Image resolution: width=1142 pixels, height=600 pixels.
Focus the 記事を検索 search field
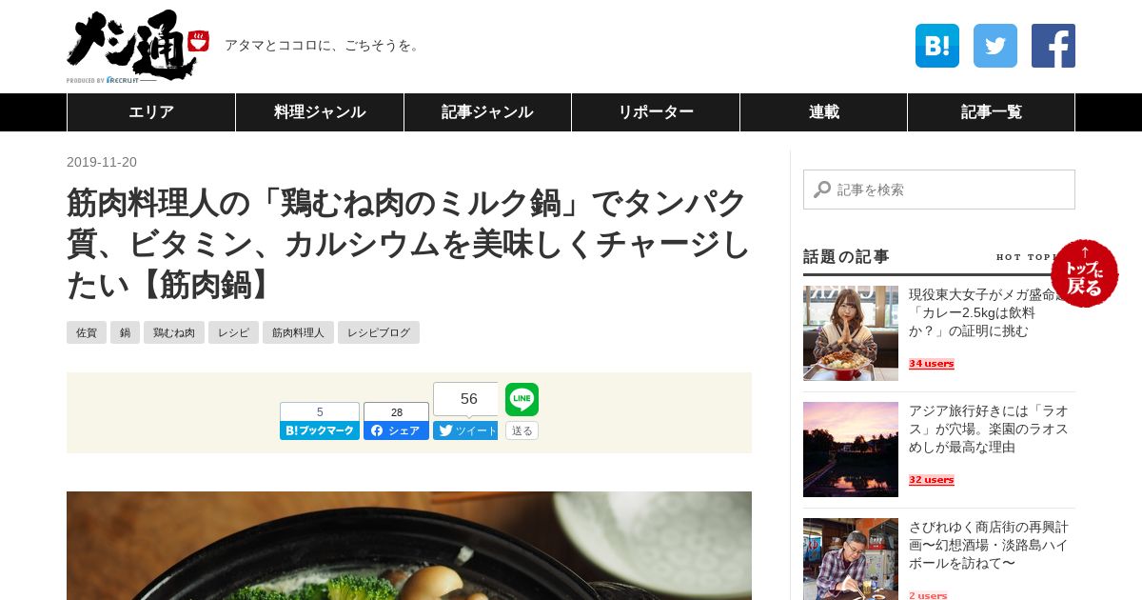coord(939,190)
